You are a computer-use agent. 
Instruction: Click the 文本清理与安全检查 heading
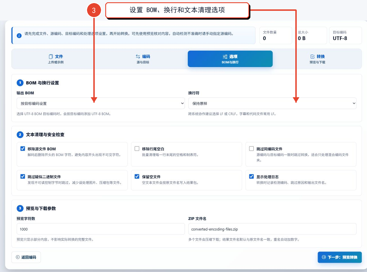(45, 135)
